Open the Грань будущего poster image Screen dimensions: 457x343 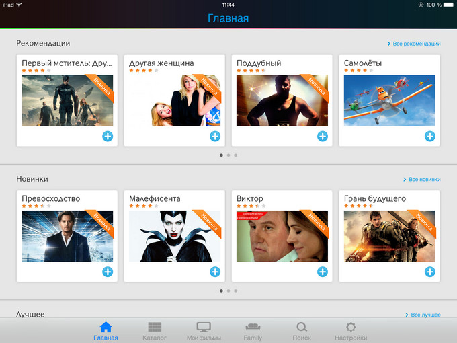[390, 236]
